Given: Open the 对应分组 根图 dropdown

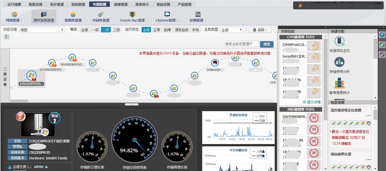Looking at the screenshot, I should pos(42,29).
